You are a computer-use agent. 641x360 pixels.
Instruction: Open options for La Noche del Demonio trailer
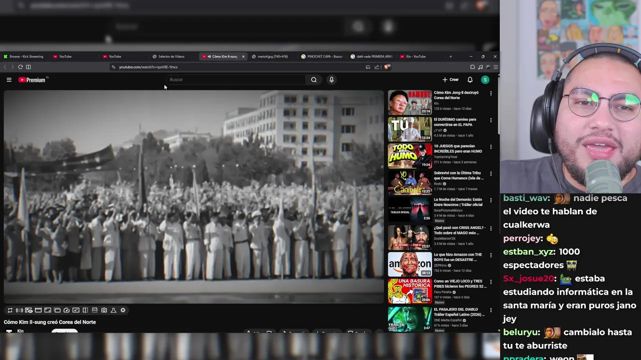491,200
